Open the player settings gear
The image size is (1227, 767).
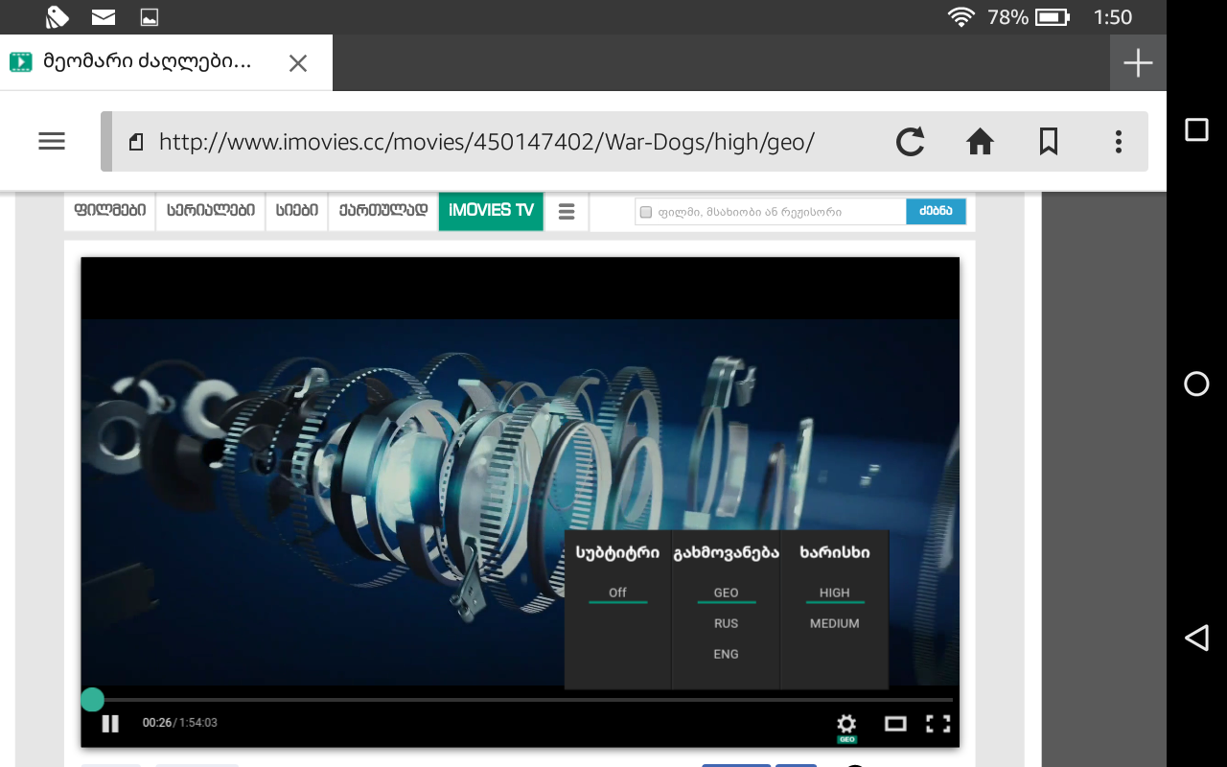click(846, 724)
